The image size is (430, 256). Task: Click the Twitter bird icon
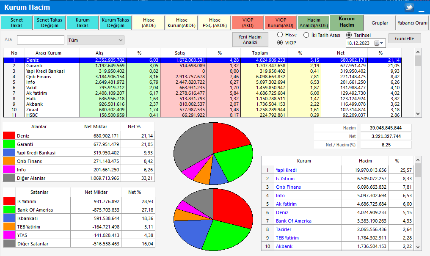pyautogui.click(x=409, y=7)
